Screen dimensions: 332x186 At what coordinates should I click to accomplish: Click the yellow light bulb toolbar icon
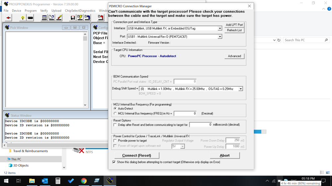coord(23,18)
